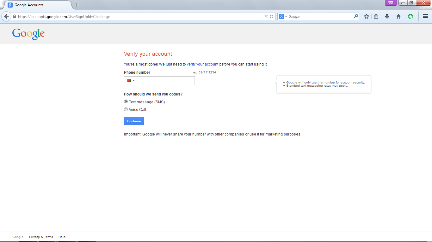Open the Help footer link
Screen dimensions: 432x242
[62, 237]
